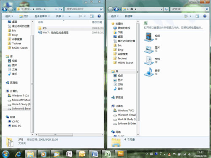The width and height of the screenshot is (211, 158).
Task: Change view icon in left window toolbar
Action: coord(80,16)
